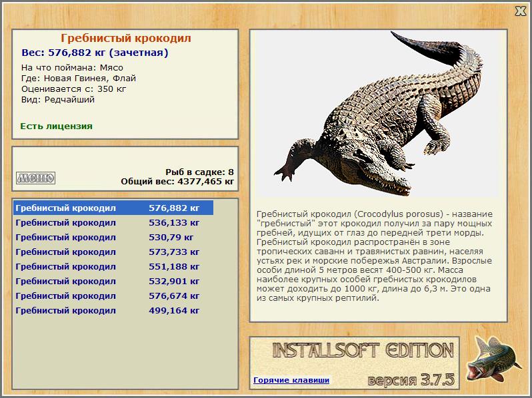Click the Вес: 576,882 кг (зачетная) line
532x398 pixels.
click(x=95, y=53)
